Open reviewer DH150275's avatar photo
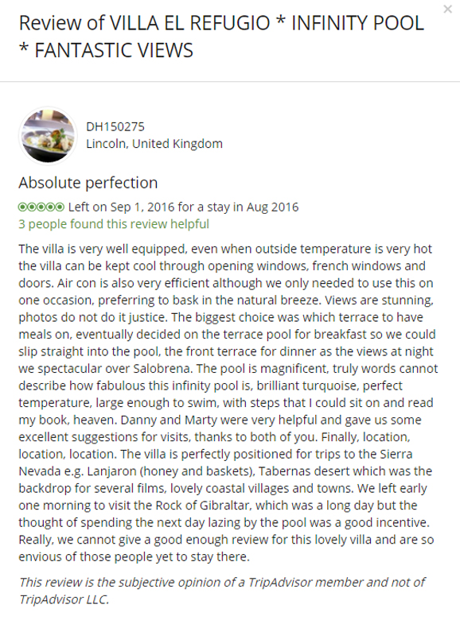460x620 pixels. click(x=48, y=136)
